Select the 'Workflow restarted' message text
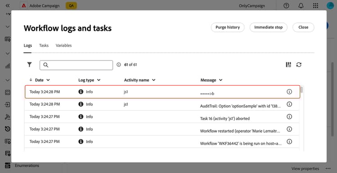The width and height of the screenshot is (337, 173). coord(240,131)
